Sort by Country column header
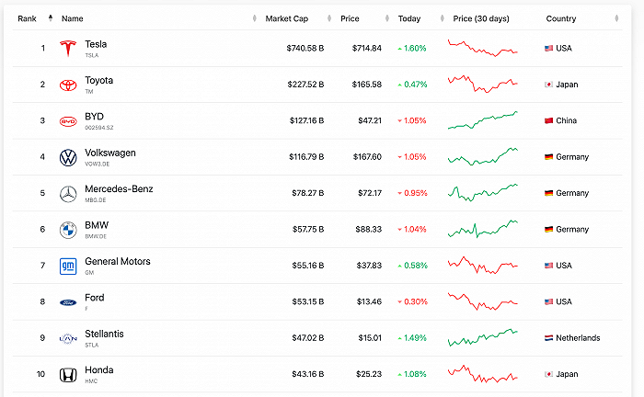Viewport: 644px width, 397px height. click(x=561, y=18)
